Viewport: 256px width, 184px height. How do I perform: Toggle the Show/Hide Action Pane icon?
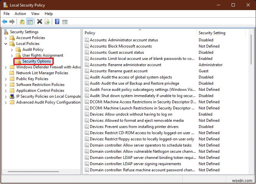coord(65,22)
